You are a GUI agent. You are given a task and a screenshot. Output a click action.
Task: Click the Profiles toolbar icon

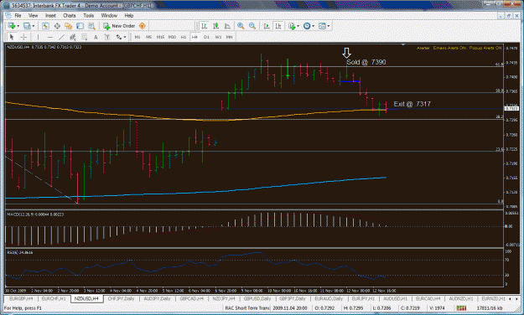click(27, 26)
